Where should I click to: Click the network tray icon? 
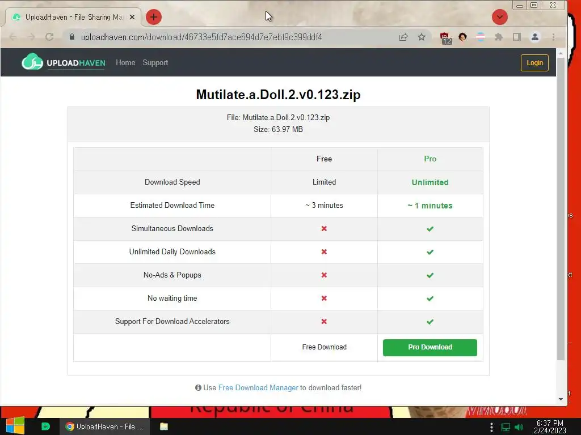(x=506, y=427)
